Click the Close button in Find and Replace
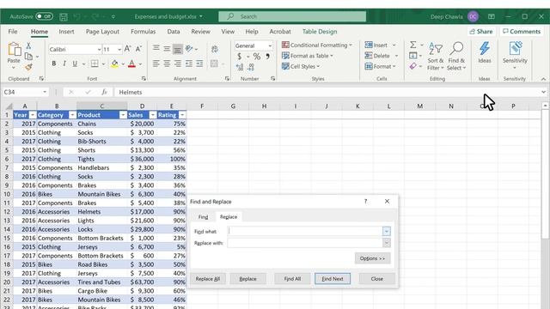Viewport: 550px width, 309px height. point(377,279)
